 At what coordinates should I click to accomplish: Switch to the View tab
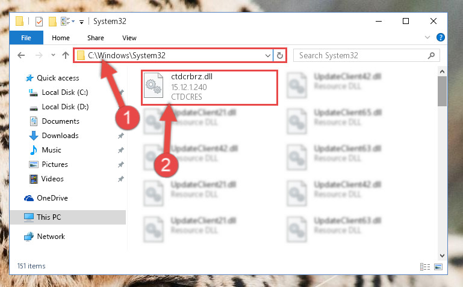point(129,38)
